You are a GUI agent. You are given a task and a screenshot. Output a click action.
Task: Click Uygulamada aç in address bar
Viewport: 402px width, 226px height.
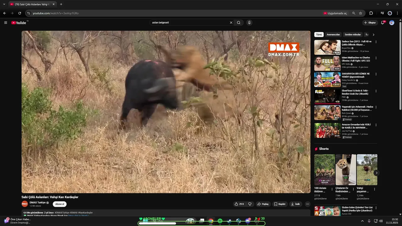(335, 13)
